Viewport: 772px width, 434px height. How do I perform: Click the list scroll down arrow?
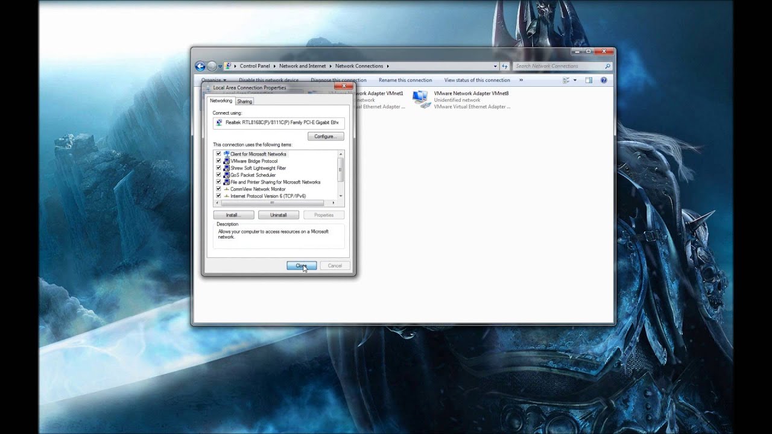341,196
